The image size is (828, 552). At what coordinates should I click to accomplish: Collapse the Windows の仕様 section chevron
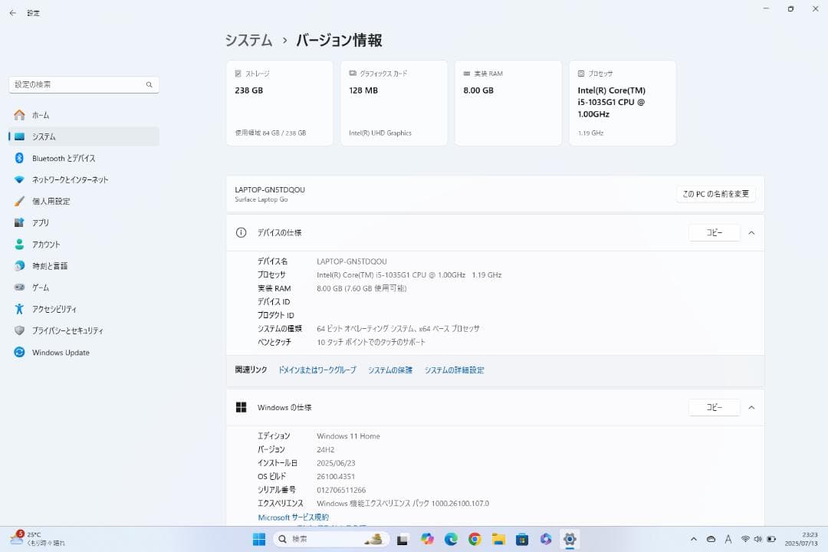751,407
